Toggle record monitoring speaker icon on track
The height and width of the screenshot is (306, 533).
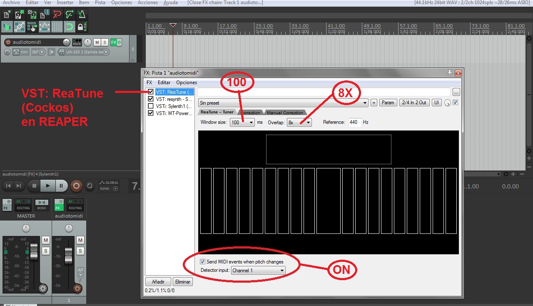pos(52,52)
